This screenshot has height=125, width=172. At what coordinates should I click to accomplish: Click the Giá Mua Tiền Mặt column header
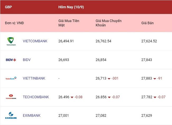[x=69, y=23]
